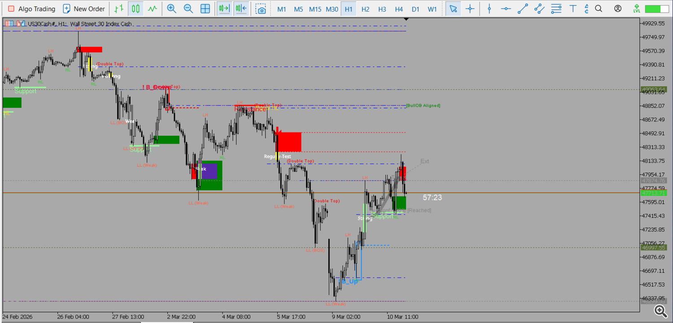Select the bar chart icon
Image resolution: width=673 pixels, height=323 pixels.
(x=119, y=9)
